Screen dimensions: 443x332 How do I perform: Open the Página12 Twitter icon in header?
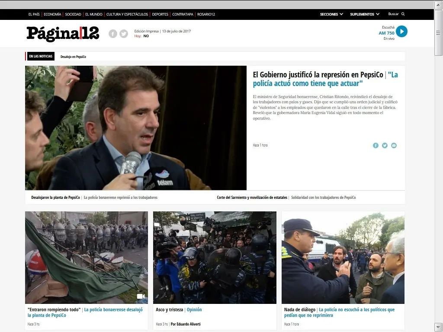[123, 34]
